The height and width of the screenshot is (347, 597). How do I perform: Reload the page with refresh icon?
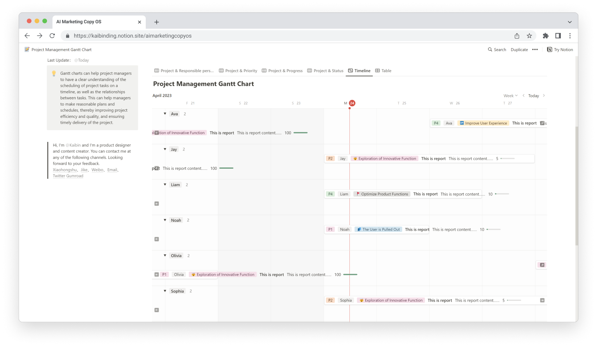[52, 36]
